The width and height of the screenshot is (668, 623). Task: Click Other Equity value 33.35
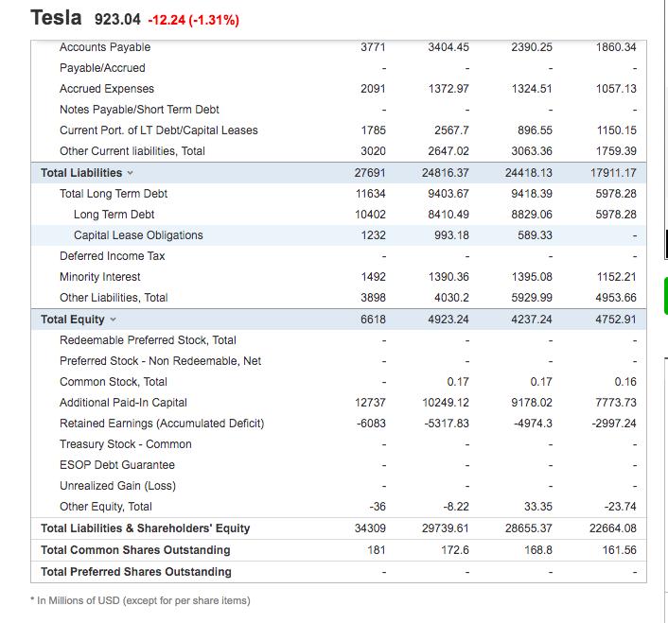(x=538, y=507)
